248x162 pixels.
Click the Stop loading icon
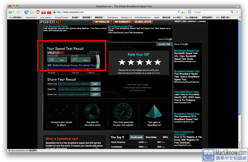pos(32,12)
